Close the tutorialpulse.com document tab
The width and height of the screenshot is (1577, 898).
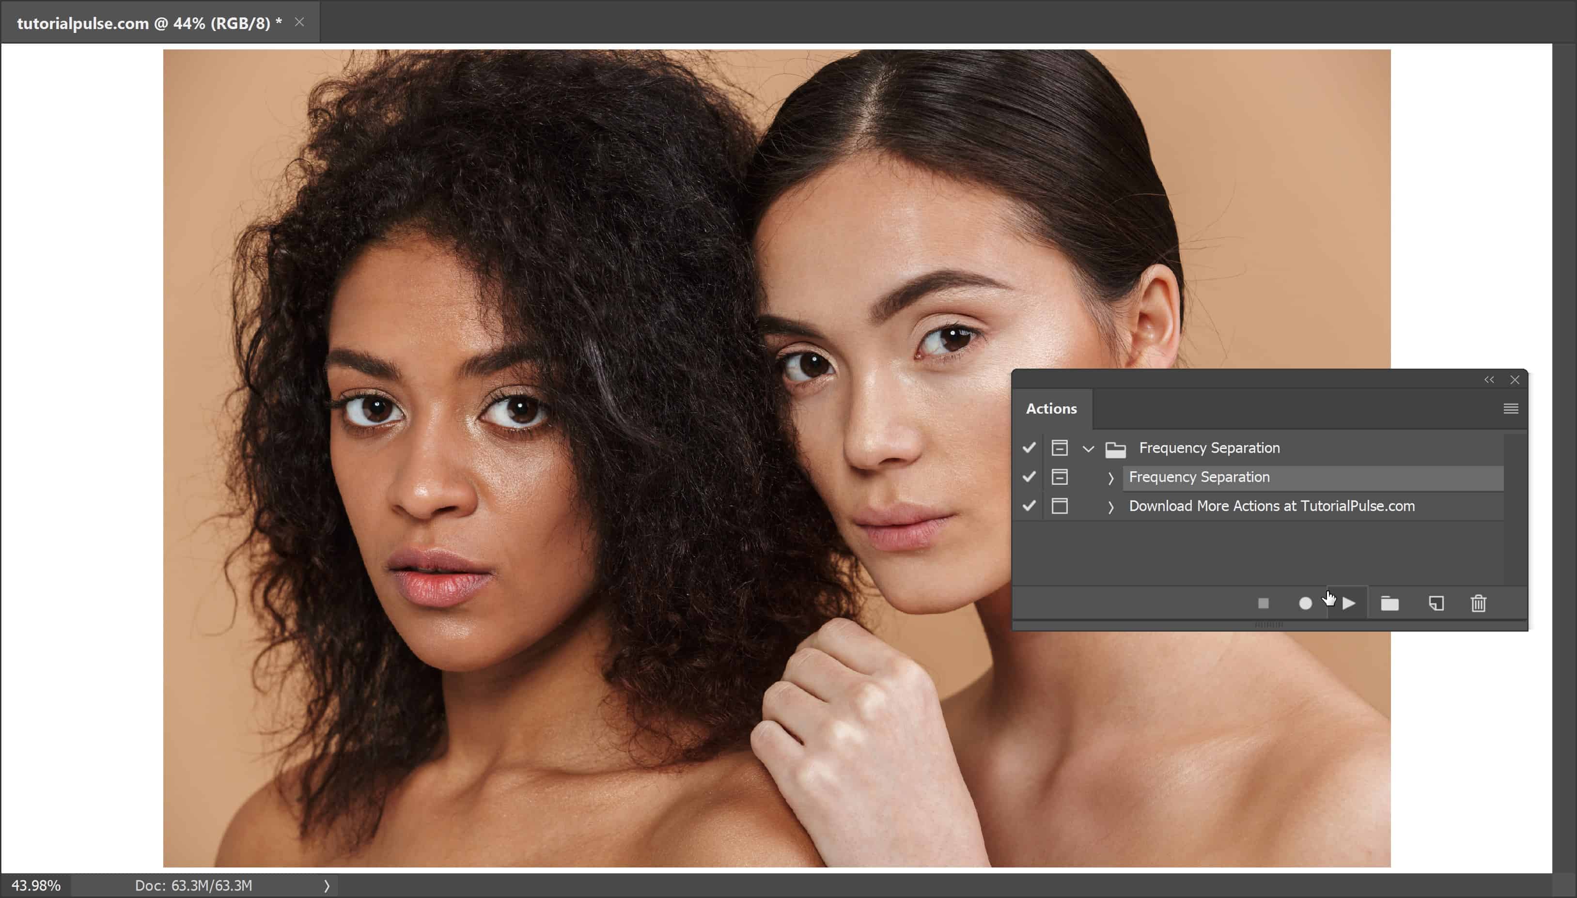point(299,22)
